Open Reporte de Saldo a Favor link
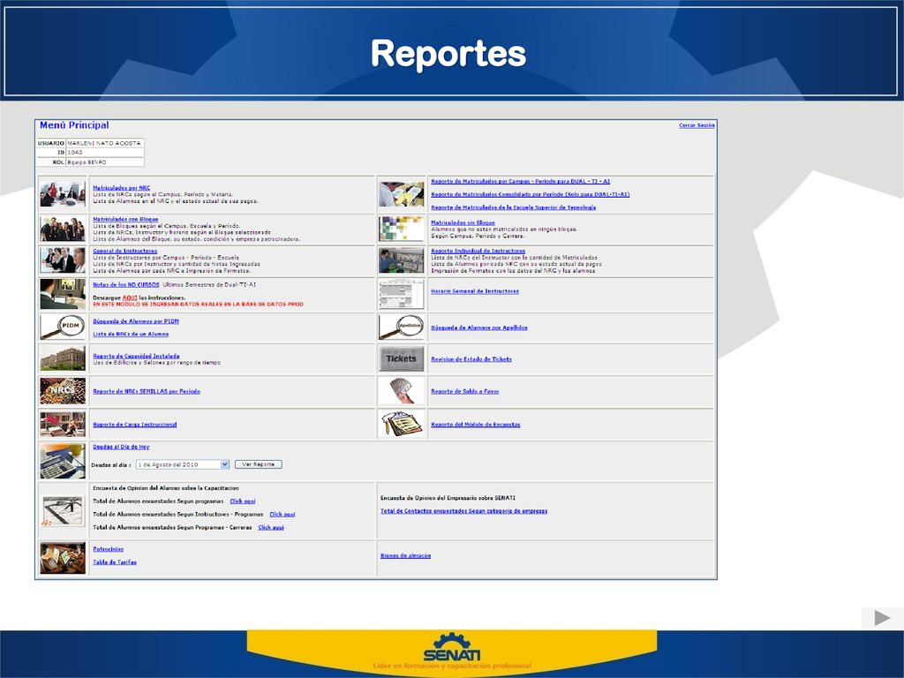The height and width of the screenshot is (678, 904). [465, 391]
